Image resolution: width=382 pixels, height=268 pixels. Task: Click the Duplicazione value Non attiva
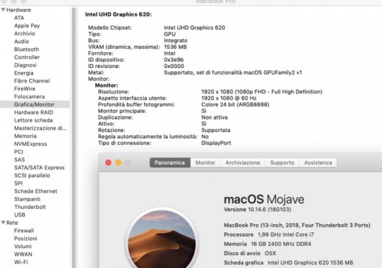(215, 117)
